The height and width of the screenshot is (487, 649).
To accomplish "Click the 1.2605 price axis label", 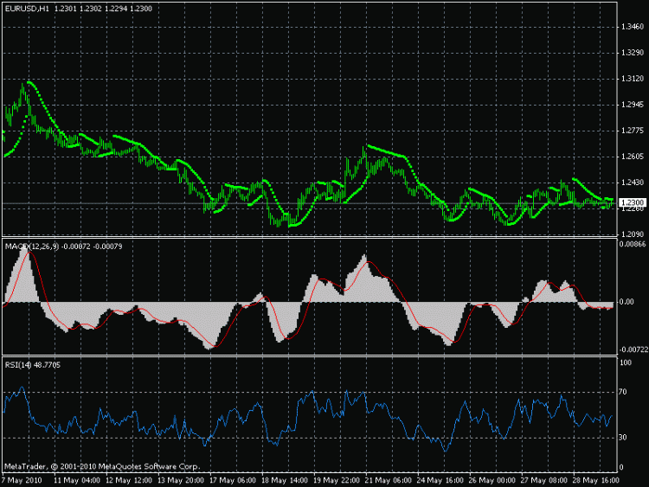I will click(633, 157).
